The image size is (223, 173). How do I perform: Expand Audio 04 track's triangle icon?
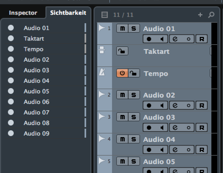point(102,138)
